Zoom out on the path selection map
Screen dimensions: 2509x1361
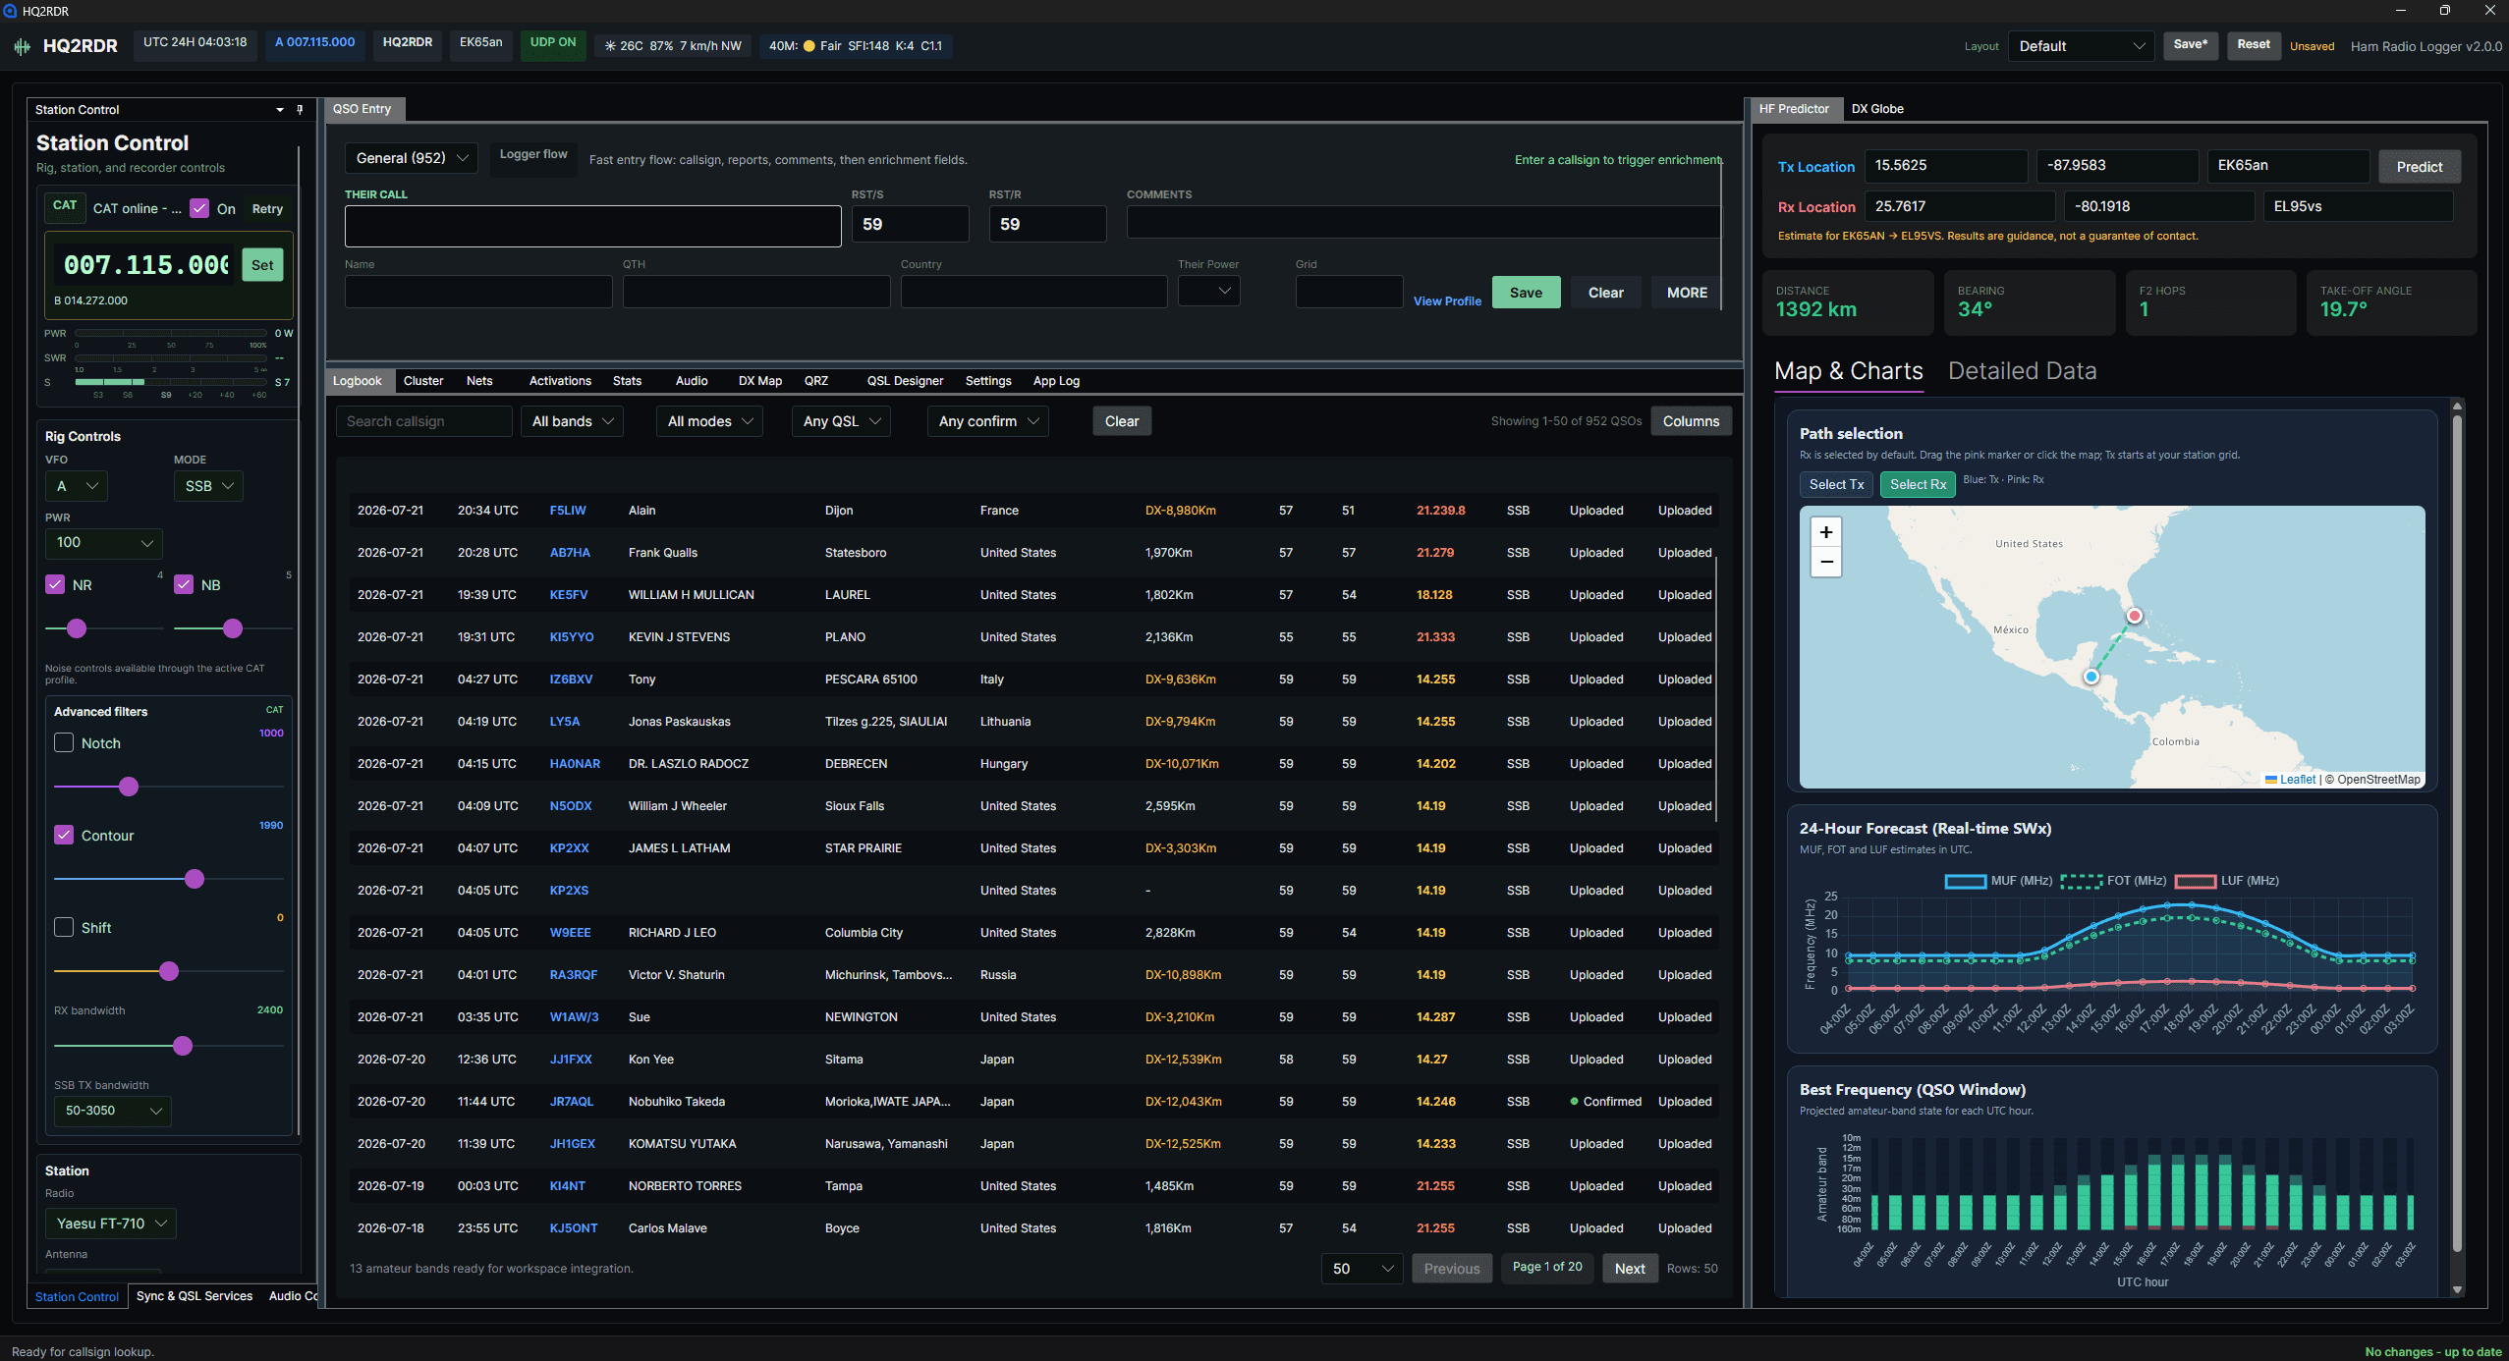[x=1825, y=563]
